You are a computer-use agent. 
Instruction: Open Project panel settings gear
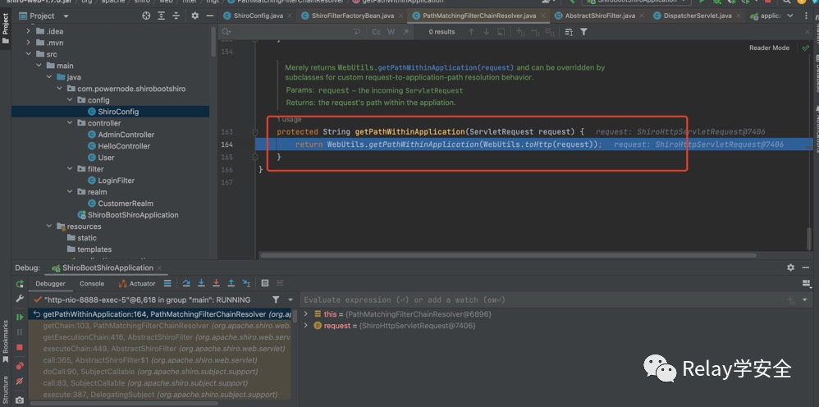pos(194,16)
